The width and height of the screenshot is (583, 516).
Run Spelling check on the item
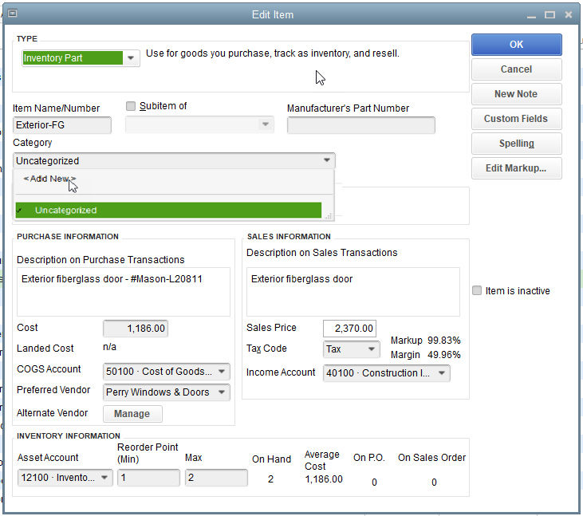pos(516,144)
